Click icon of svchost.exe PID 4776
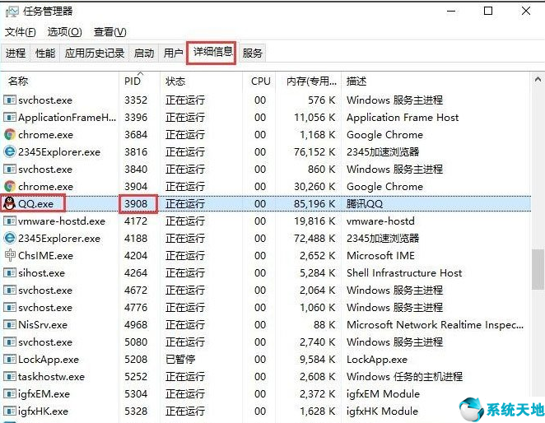Viewport: 545px width, 423px height. point(10,308)
